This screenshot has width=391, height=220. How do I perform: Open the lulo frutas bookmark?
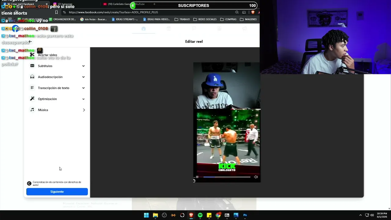93,19
